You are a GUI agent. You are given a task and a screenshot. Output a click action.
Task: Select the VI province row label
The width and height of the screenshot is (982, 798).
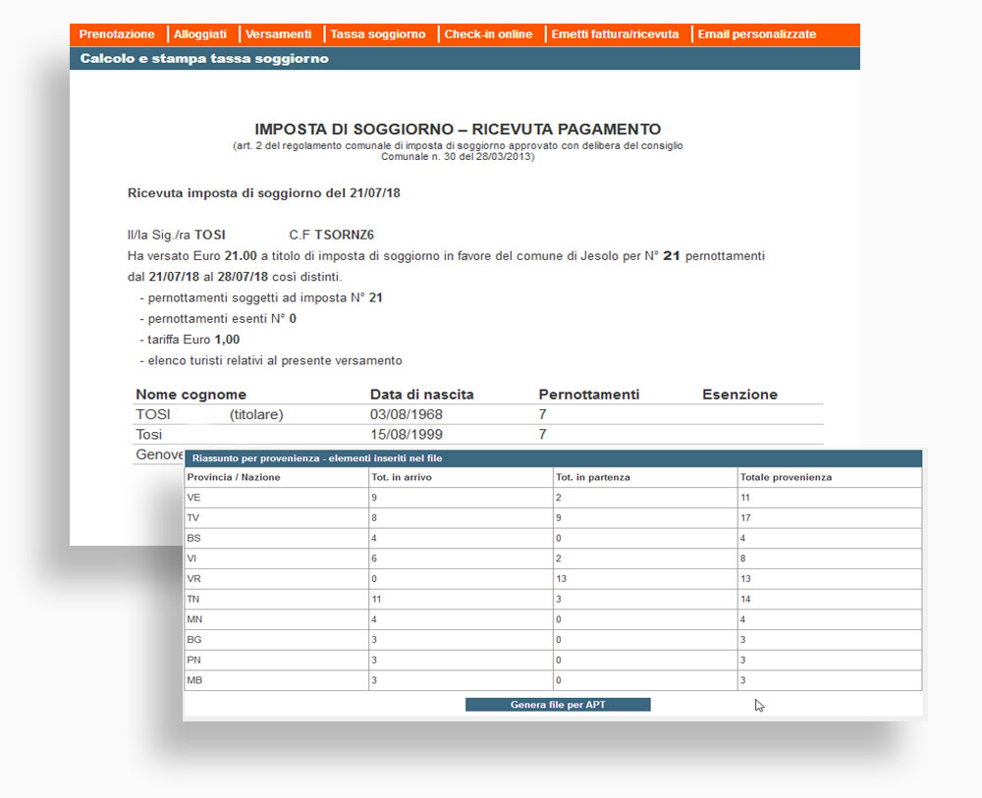[191, 559]
